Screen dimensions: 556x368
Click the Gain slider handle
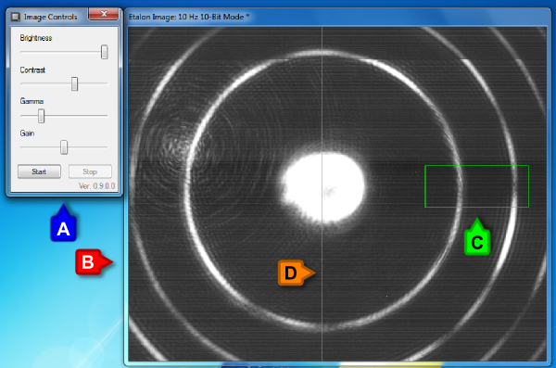pos(64,147)
